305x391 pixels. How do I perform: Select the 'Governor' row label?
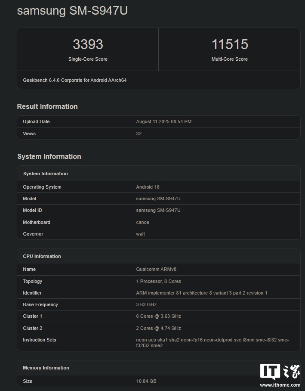click(x=33, y=234)
